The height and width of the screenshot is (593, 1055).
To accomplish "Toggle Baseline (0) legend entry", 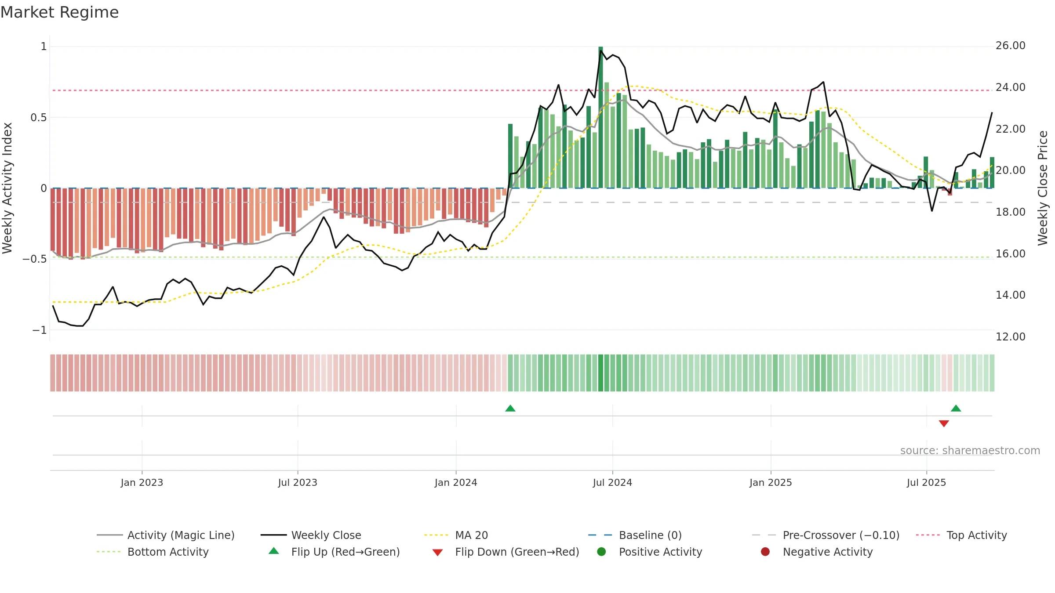I will [x=635, y=535].
